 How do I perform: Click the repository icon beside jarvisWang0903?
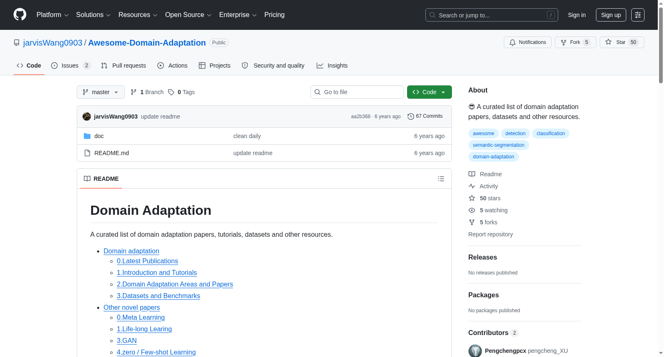[17, 43]
